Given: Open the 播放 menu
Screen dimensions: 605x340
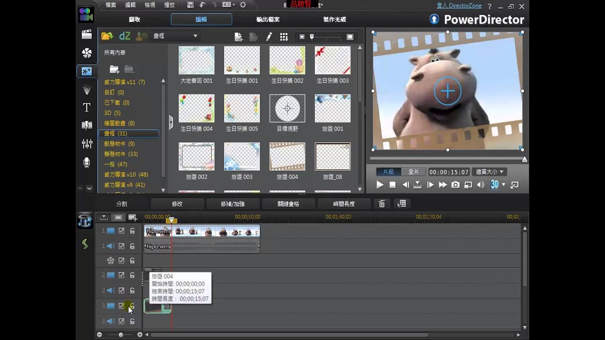Looking at the screenshot, I should coord(169,5).
